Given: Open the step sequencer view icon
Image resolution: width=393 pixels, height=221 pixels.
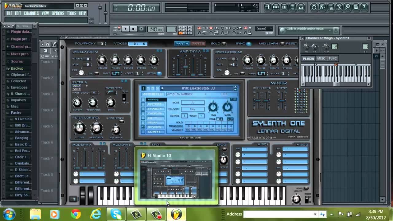Looking at the screenshot, I should (x=276, y=7).
